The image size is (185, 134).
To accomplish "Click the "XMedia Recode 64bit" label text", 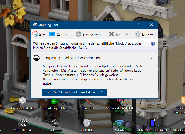I will [152, 130].
